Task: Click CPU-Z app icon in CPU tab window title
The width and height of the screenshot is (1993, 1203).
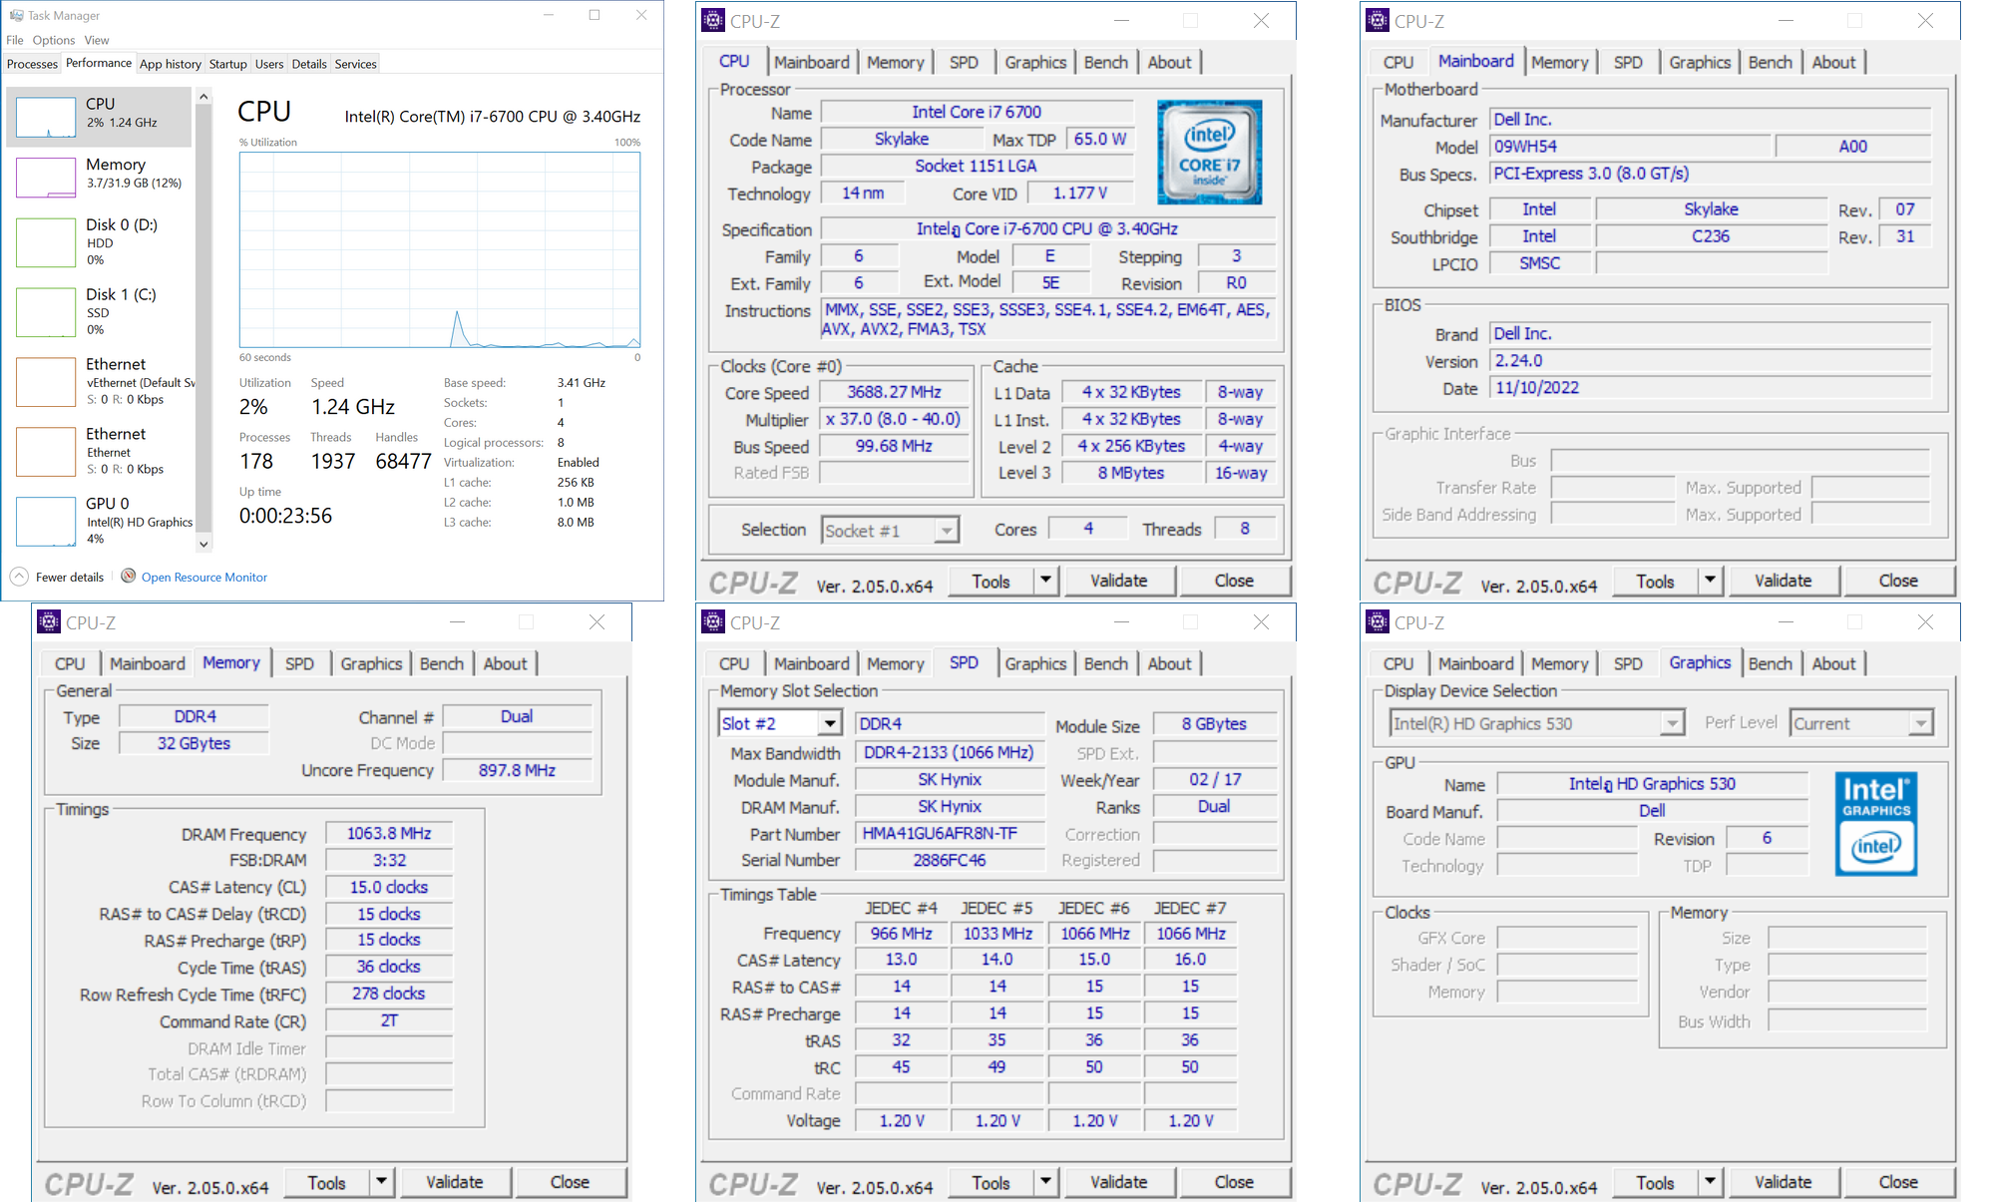Action: [713, 20]
